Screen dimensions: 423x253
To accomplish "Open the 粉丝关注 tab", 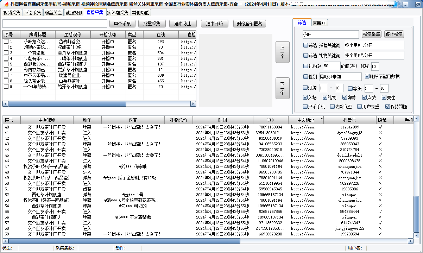I will [x=53, y=13].
